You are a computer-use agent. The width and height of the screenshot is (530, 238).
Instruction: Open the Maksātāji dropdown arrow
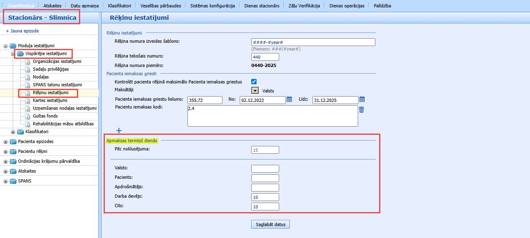tap(255, 91)
